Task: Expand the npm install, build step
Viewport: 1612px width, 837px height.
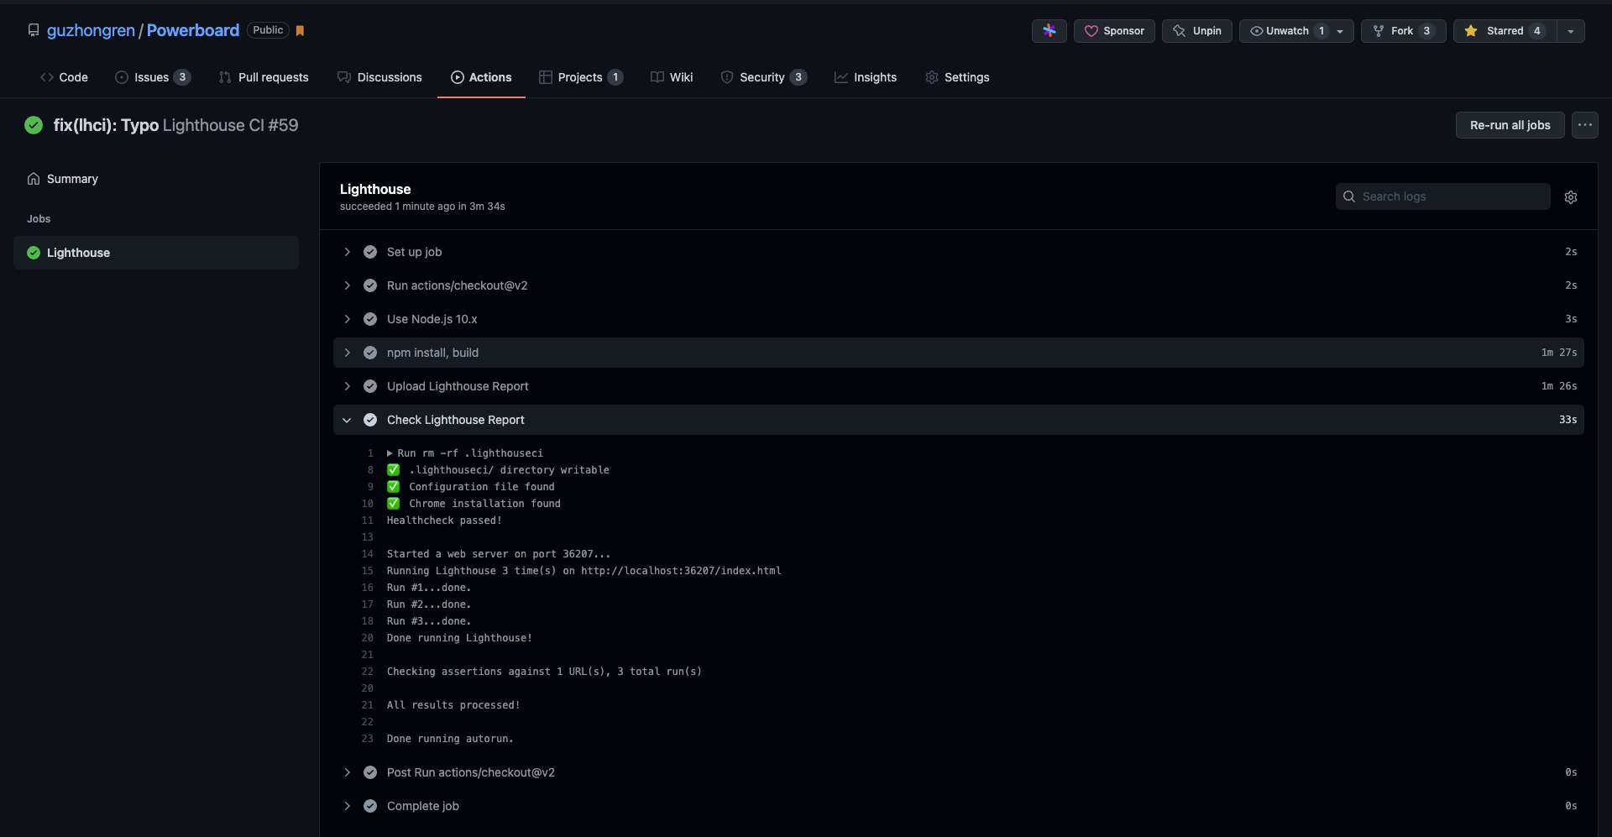Action: point(959,353)
